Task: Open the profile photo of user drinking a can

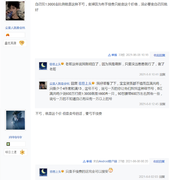Action: point(15,11)
